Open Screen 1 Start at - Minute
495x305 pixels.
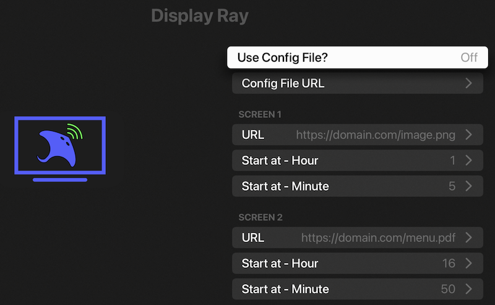click(x=358, y=186)
